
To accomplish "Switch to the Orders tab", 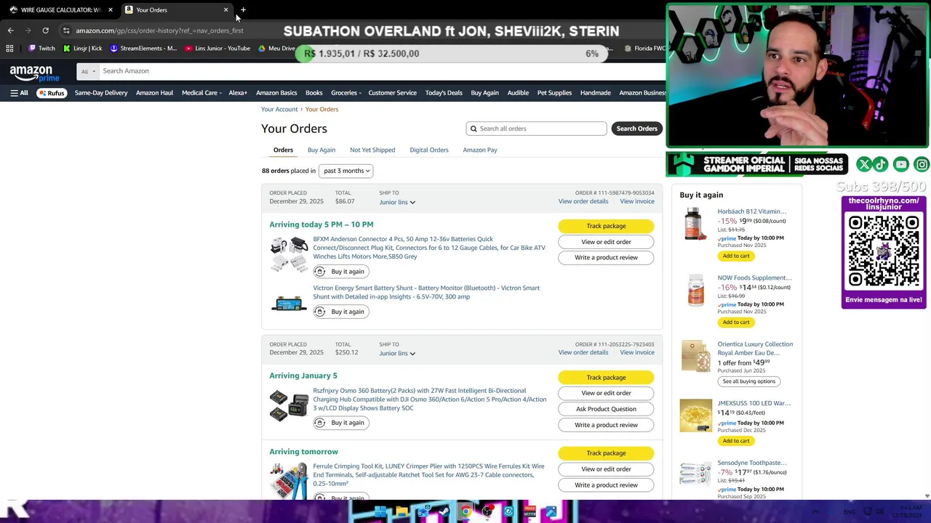I will [283, 150].
